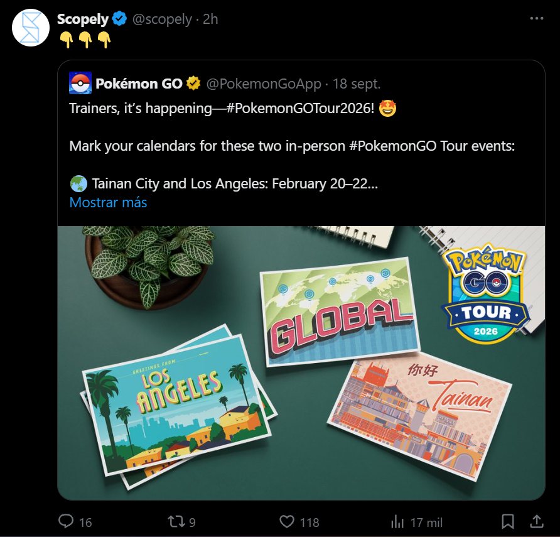560x537 pixels.
Task: Open the @PokemonGoApp handle
Action: [x=264, y=84]
